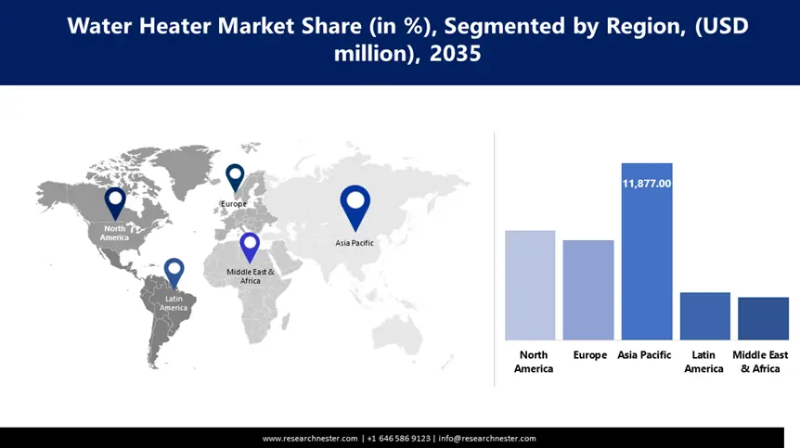Image resolution: width=800 pixels, height=448 pixels.
Task: Select the Latin America bar in chart
Action: (705, 316)
